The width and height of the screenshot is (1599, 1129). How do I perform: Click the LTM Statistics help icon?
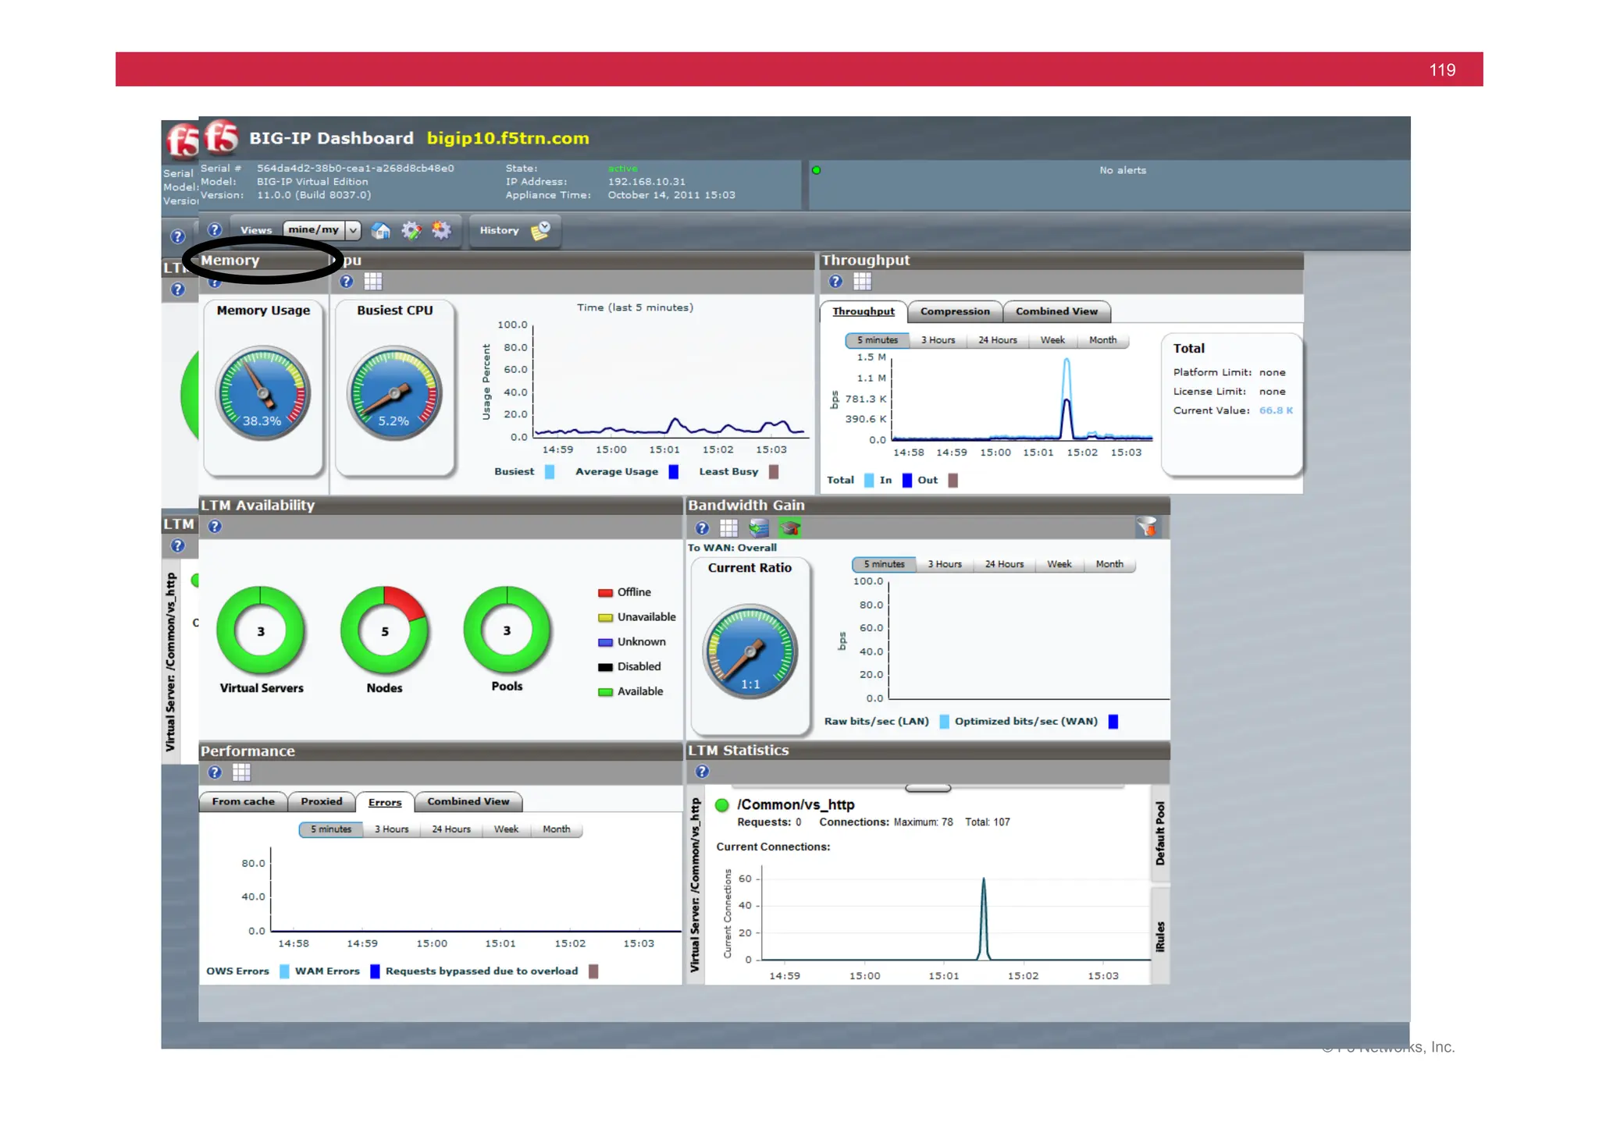click(x=703, y=772)
